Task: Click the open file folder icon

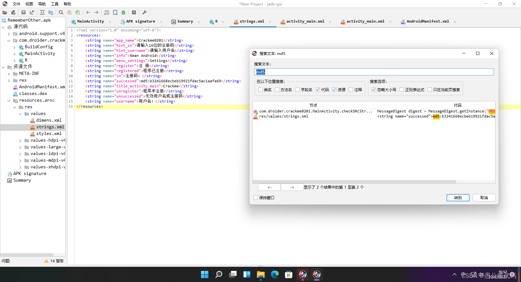Action: [x=5, y=12]
